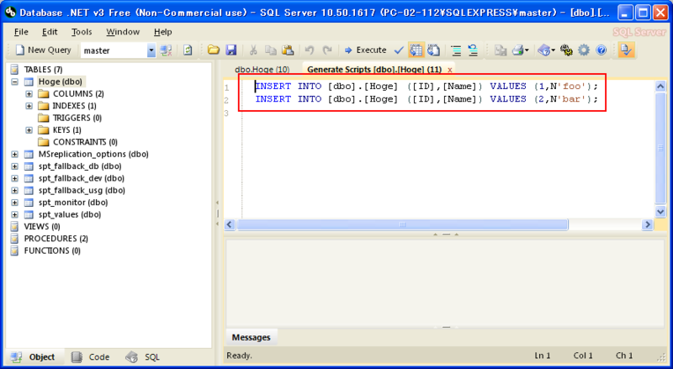Click the Redo arrow icon
This screenshot has width=673, height=369.
coord(327,50)
